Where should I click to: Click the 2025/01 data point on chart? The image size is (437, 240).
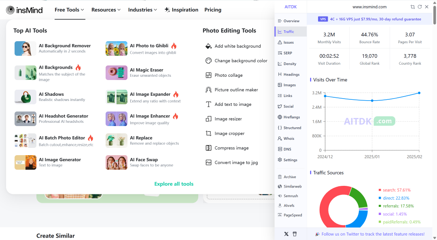[x=372, y=101]
